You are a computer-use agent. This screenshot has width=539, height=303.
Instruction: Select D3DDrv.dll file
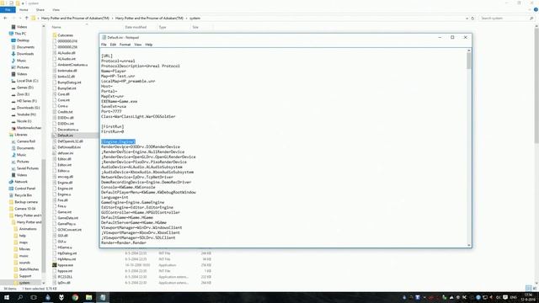[66, 118]
